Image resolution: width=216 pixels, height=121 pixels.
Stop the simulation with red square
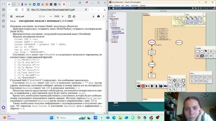tap(143, 86)
